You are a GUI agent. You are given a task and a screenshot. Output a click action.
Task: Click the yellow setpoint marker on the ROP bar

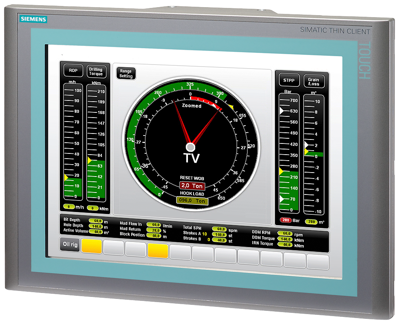[66, 177]
